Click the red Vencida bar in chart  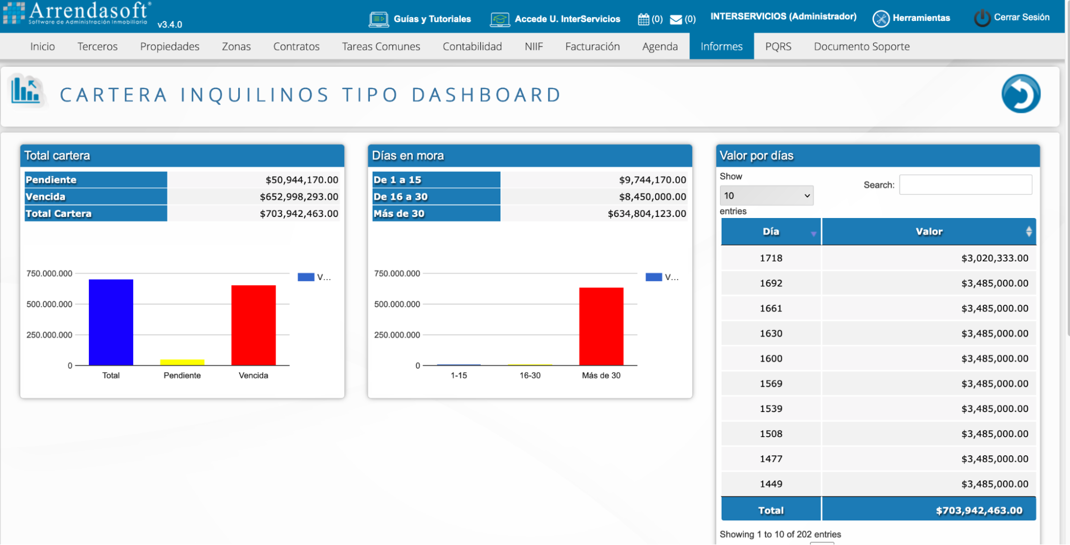253,325
